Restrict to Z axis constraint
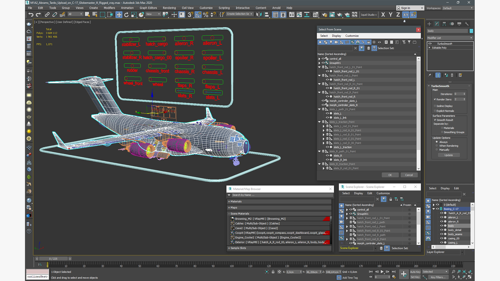This screenshot has width=500, height=281. 398,15
